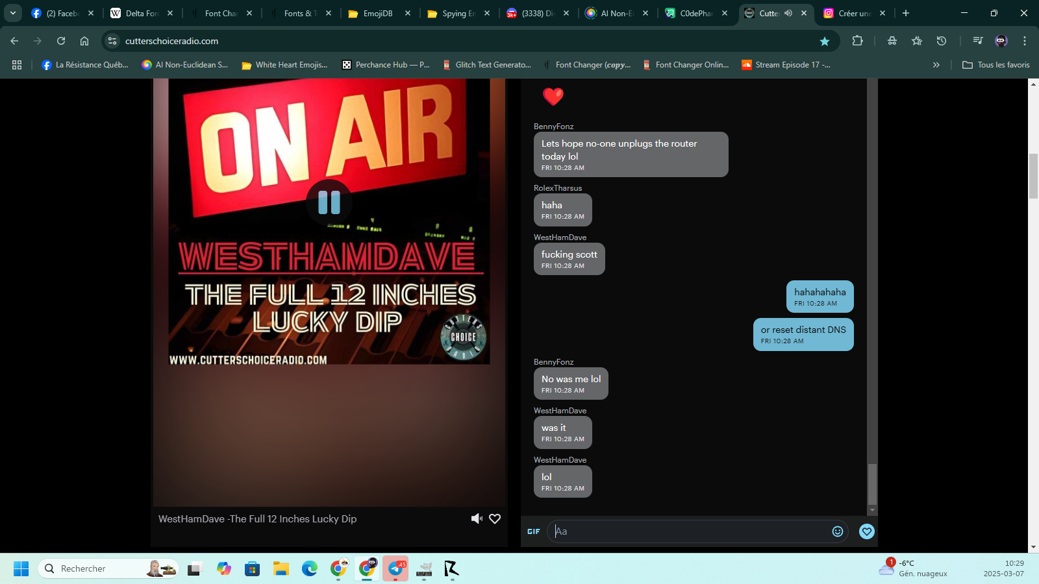
Task: Switch to the Delta Font tab
Action: point(141,13)
